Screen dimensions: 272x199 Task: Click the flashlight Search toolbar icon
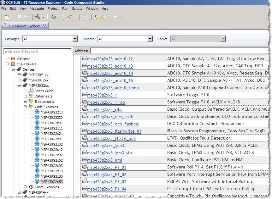(69, 17)
